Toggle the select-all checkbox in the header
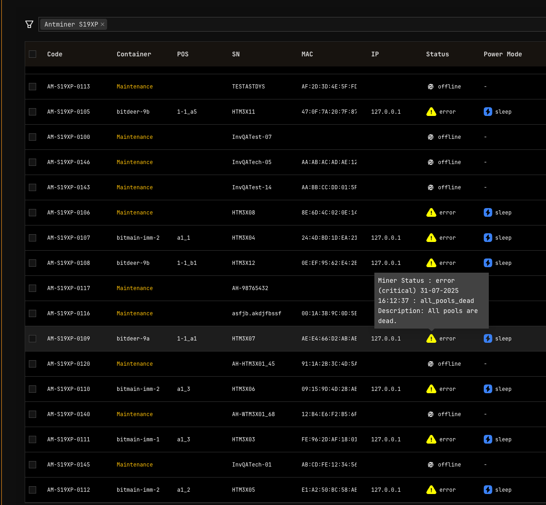The width and height of the screenshot is (546, 505). [x=32, y=54]
